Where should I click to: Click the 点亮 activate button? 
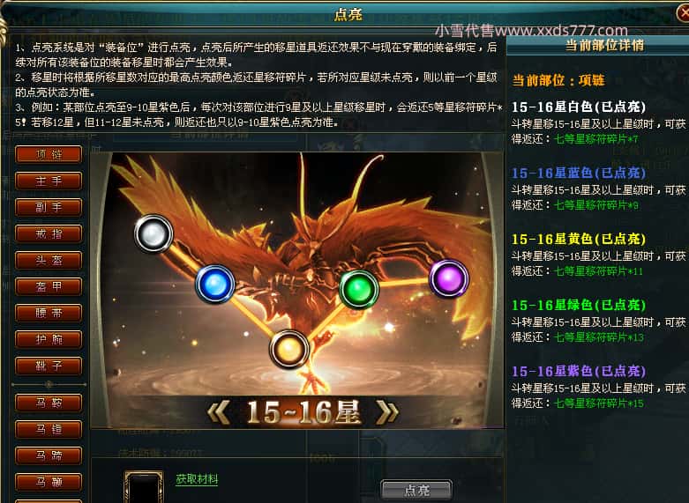pos(416,490)
